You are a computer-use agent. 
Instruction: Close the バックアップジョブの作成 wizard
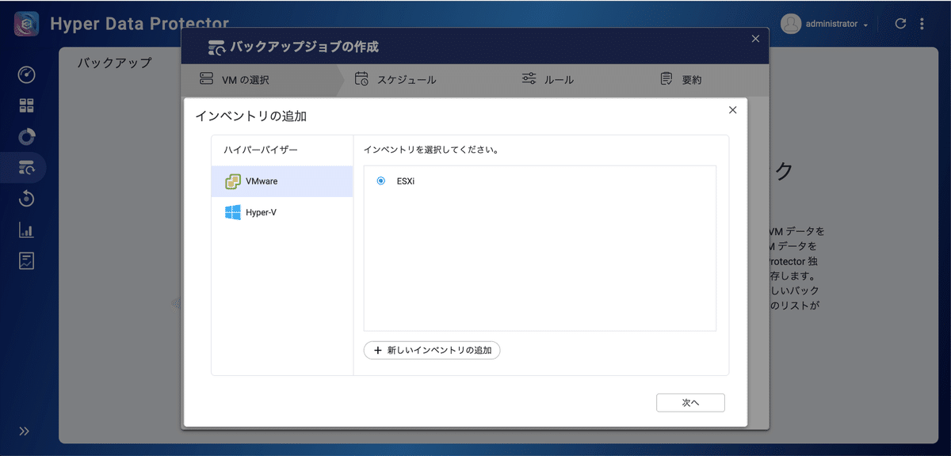pos(755,38)
